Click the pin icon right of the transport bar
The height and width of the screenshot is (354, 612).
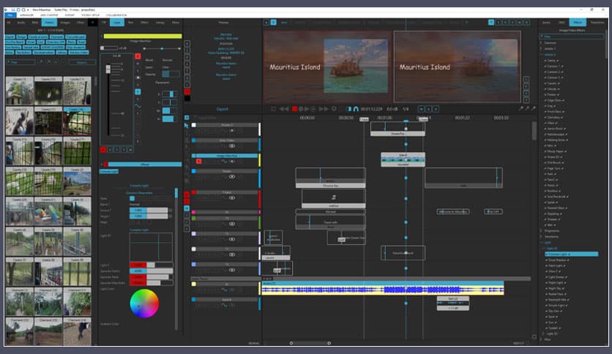click(x=521, y=108)
